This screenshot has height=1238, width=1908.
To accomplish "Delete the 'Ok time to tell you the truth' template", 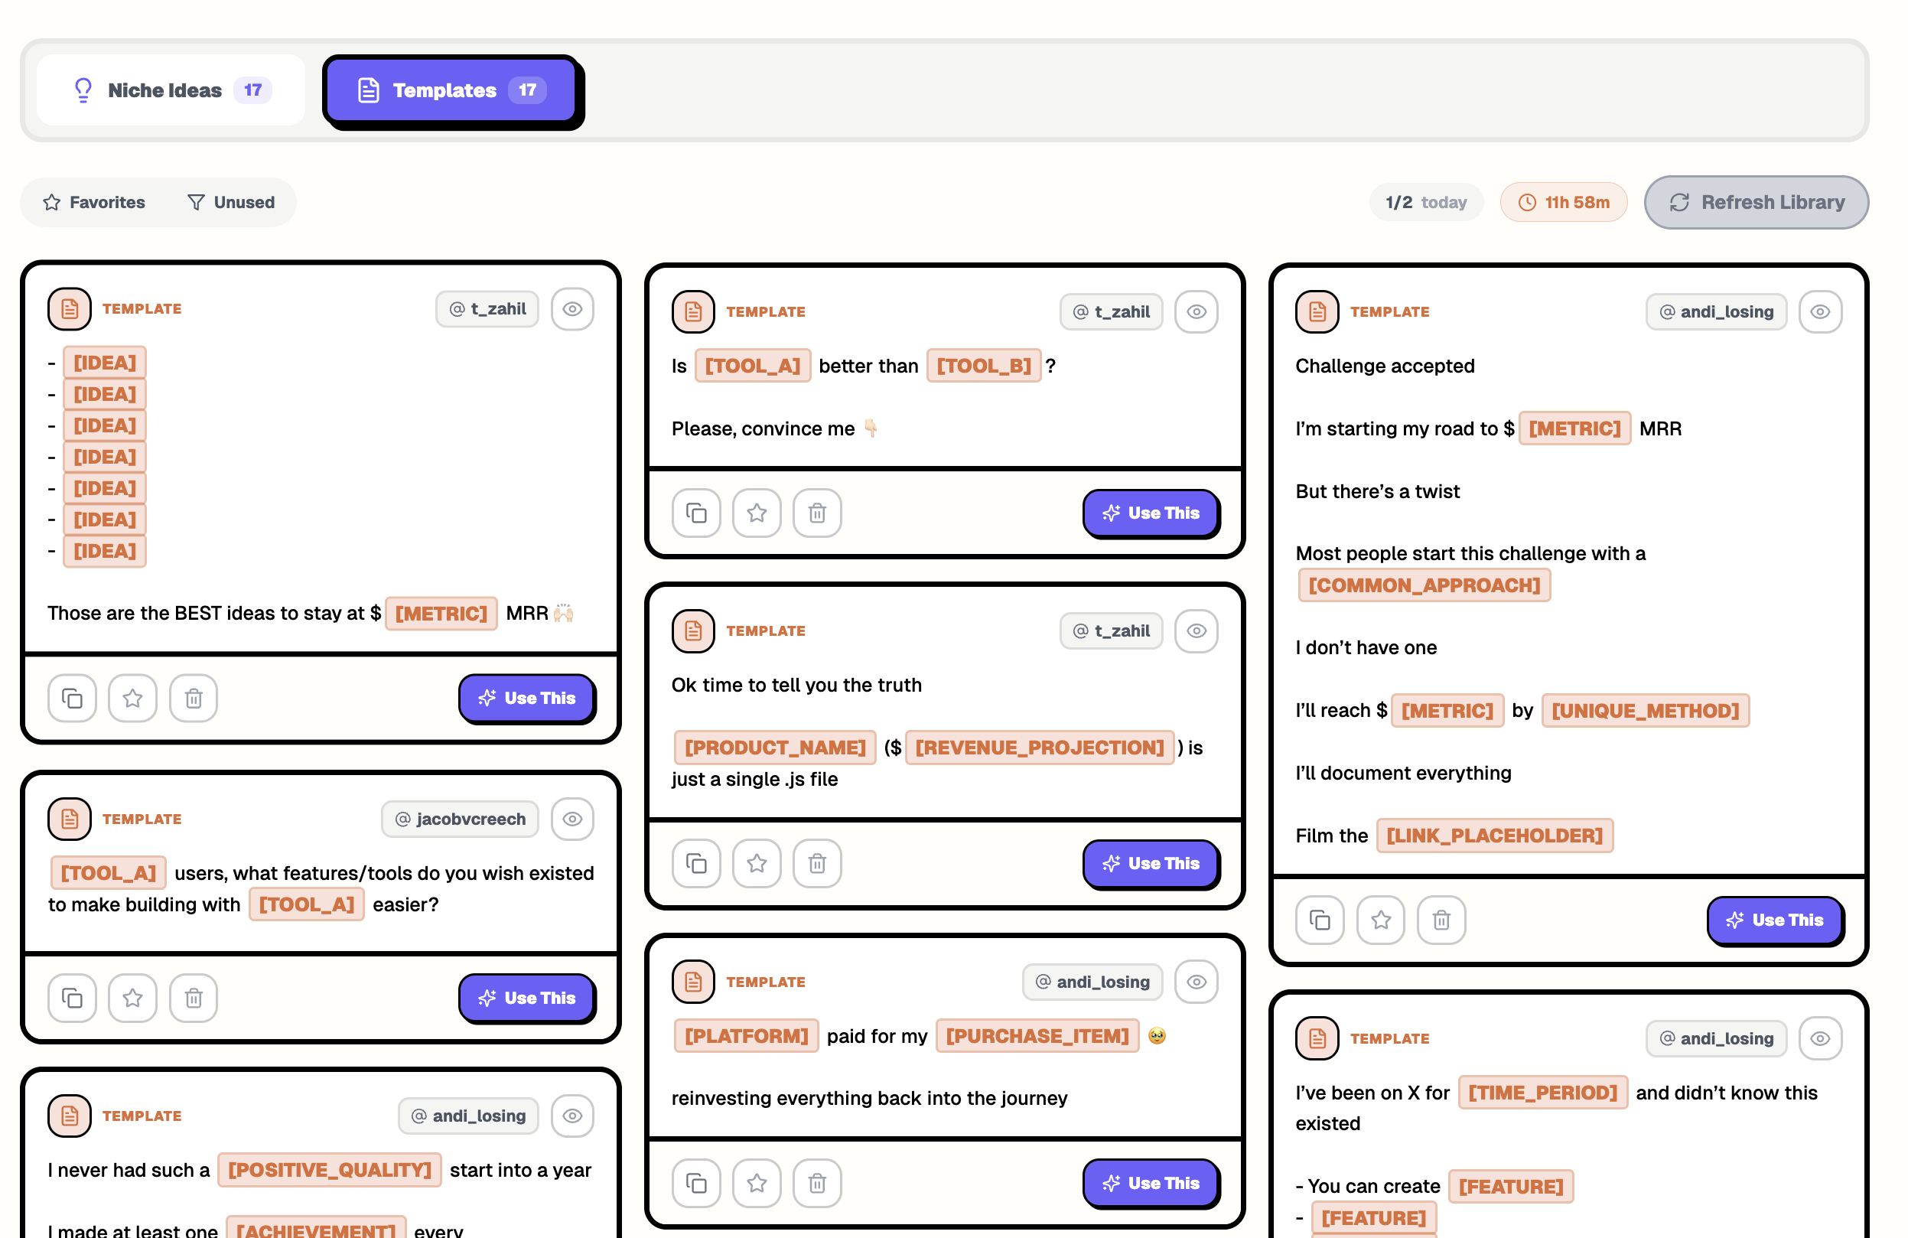I will pos(816,864).
